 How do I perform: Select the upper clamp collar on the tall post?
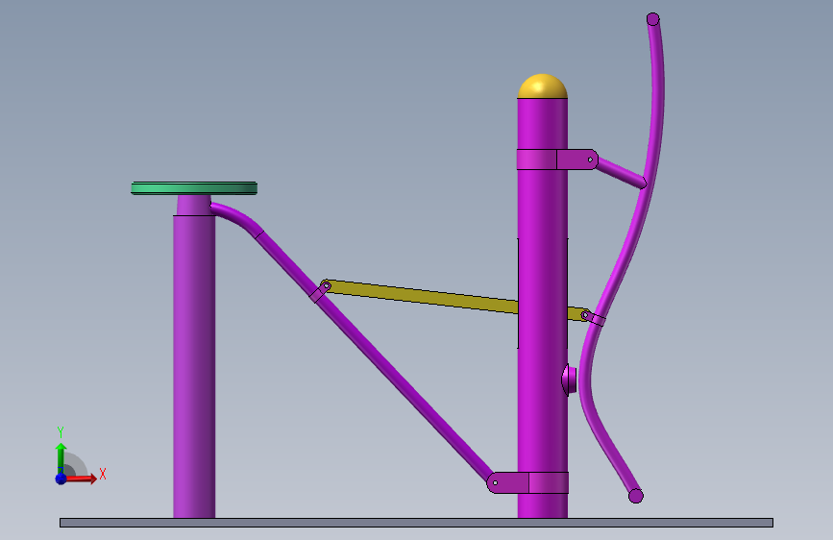556,160
